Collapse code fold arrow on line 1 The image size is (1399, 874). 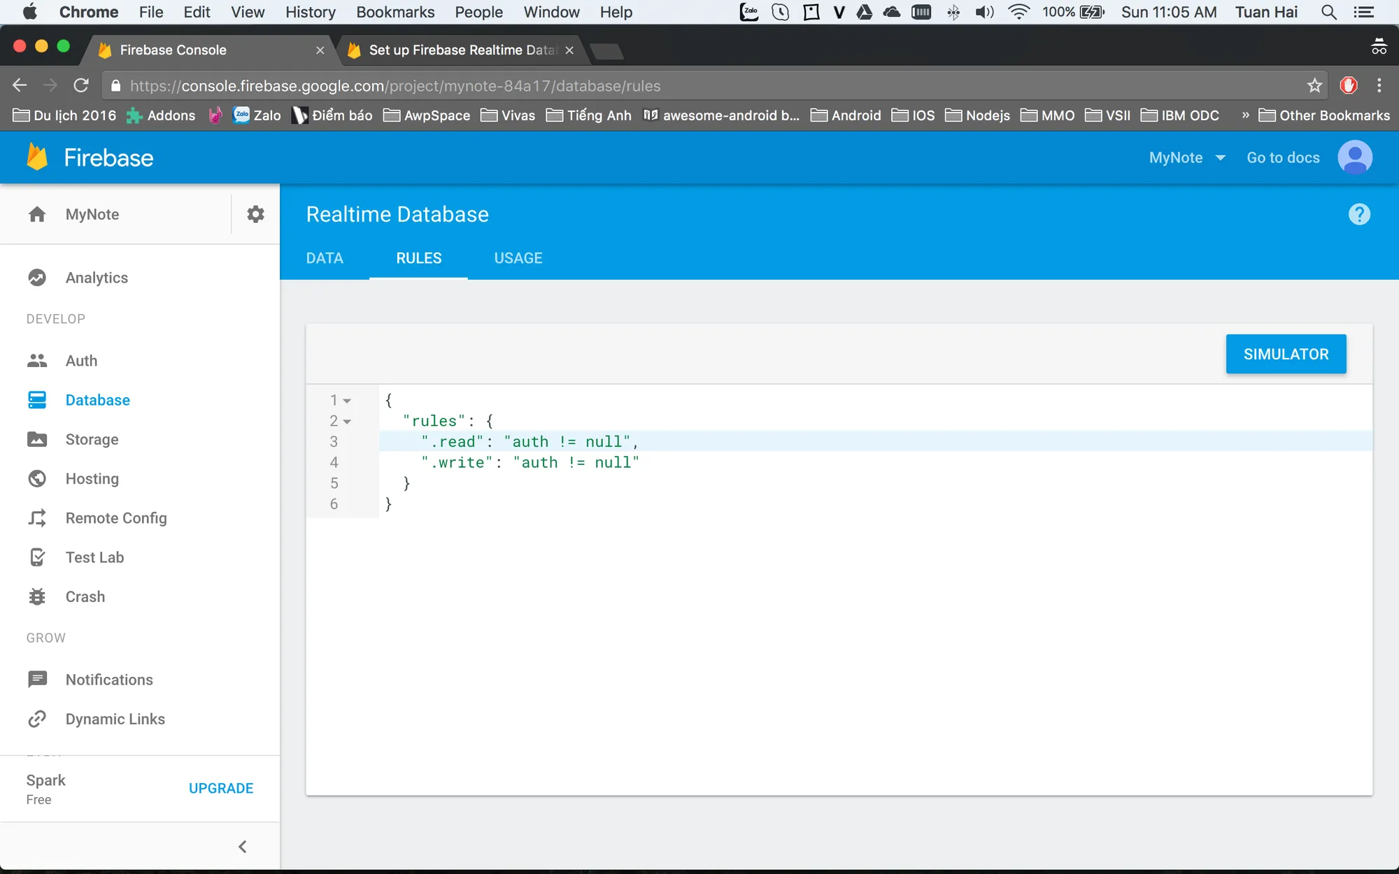tap(347, 401)
